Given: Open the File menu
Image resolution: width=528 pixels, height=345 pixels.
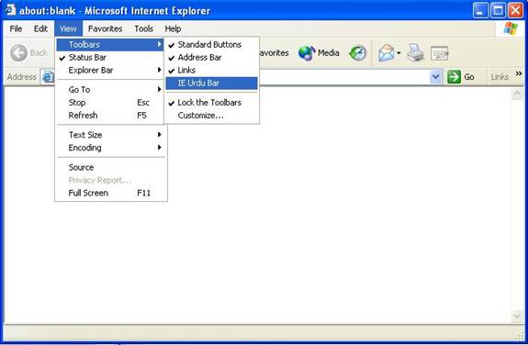Looking at the screenshot, I should 16,28.
